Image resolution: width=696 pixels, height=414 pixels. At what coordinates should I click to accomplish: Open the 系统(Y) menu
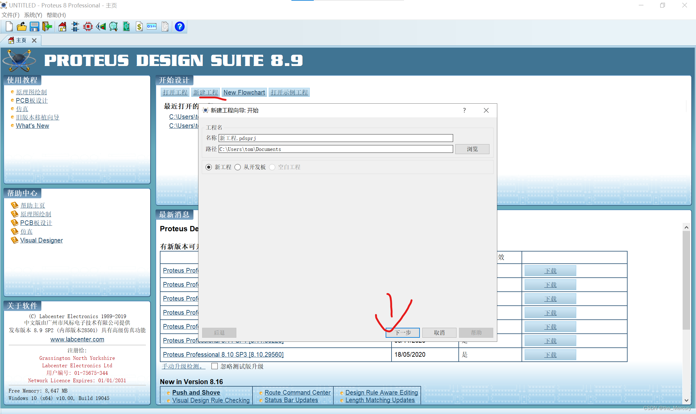(33, 15)
